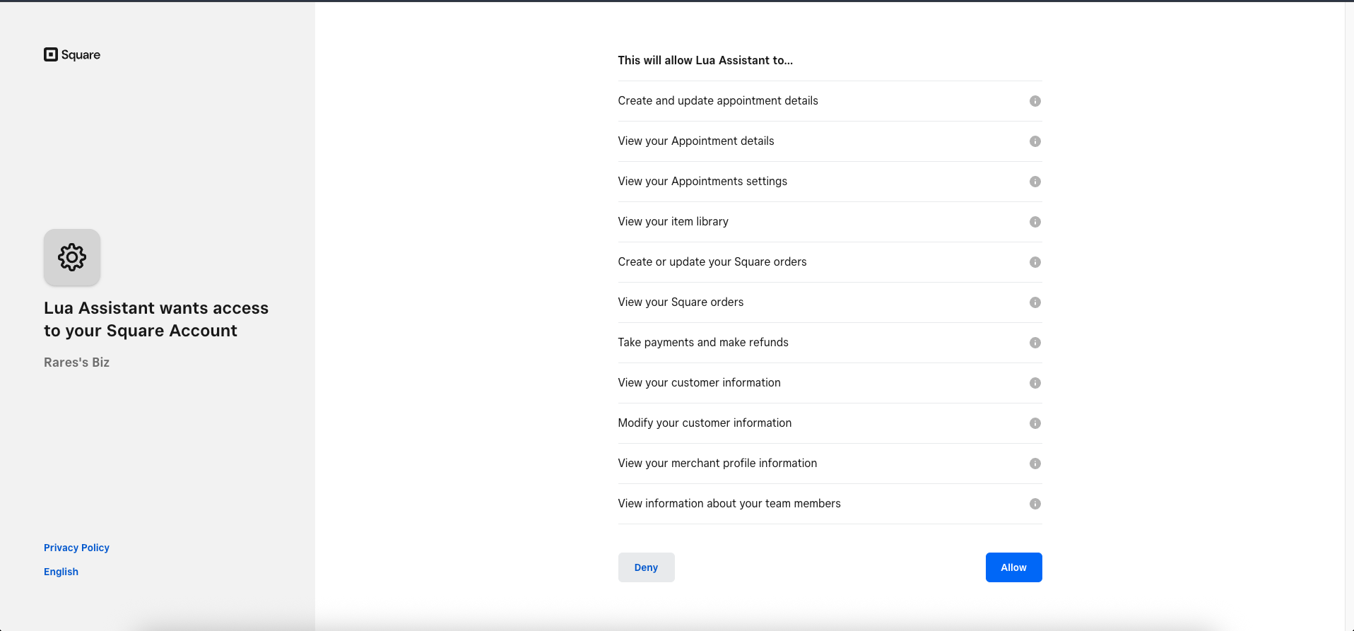The width and height of the screenshot is (1354, 631).
Task: Open info icon for Take payments and make refunds
Action: [1035, 343]
